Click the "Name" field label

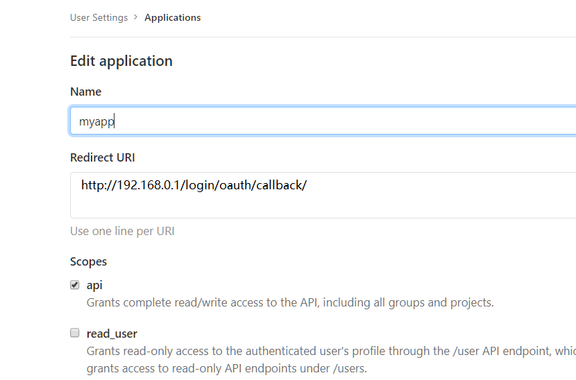(x=85, y=92)
